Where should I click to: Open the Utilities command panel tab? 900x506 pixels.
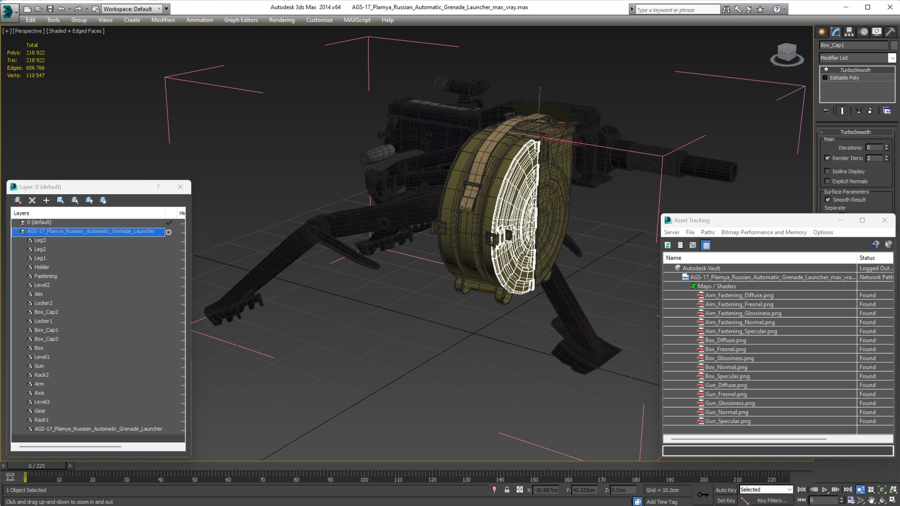(890, 32)
